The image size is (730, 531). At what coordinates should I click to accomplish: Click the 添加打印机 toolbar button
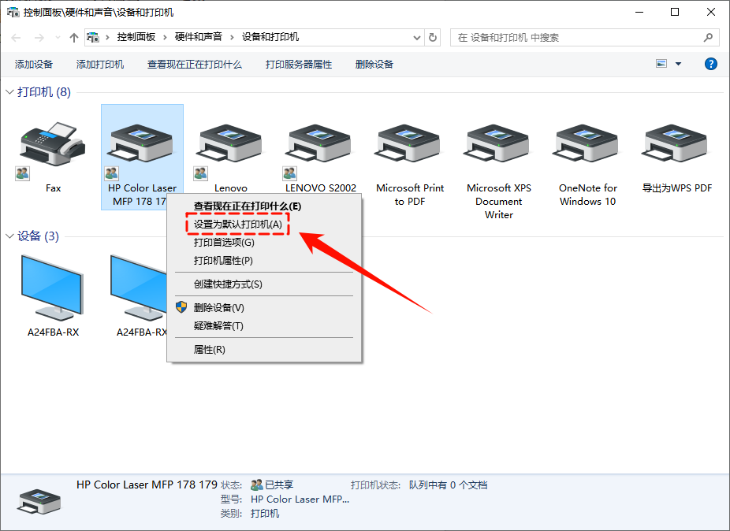coord(99,64)
